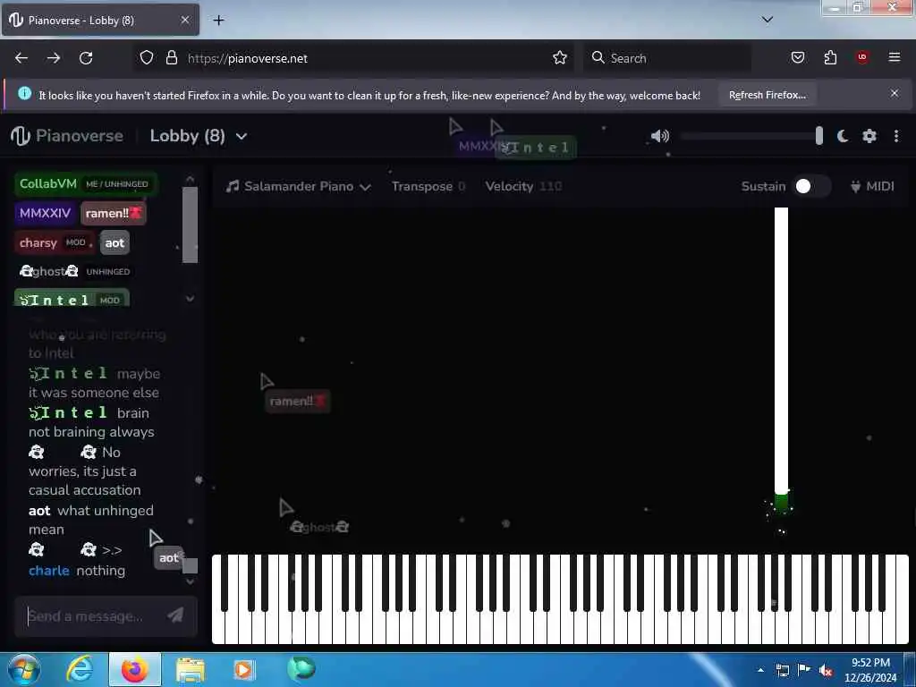Click the muted volume tray icon

825,671
